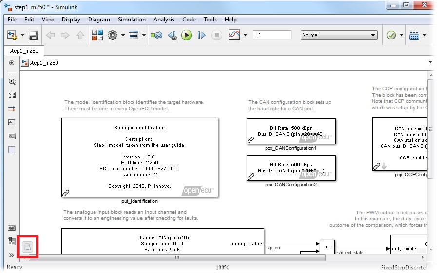Open the Model Explorer icon

[x=134, y=35]
